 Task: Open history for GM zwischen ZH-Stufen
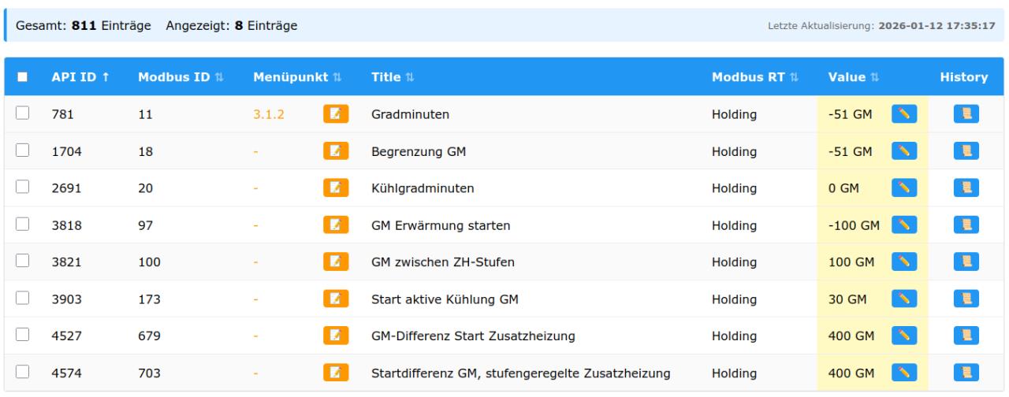point(963,262)
